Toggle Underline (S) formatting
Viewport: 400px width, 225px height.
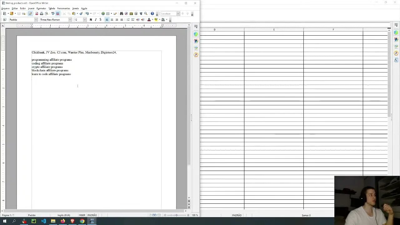coord(100,19)
